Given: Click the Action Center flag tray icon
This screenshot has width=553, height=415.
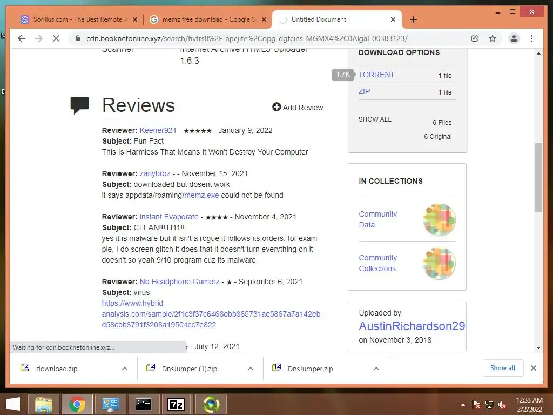Looking at the screenshot, I should tap(476, 405).
